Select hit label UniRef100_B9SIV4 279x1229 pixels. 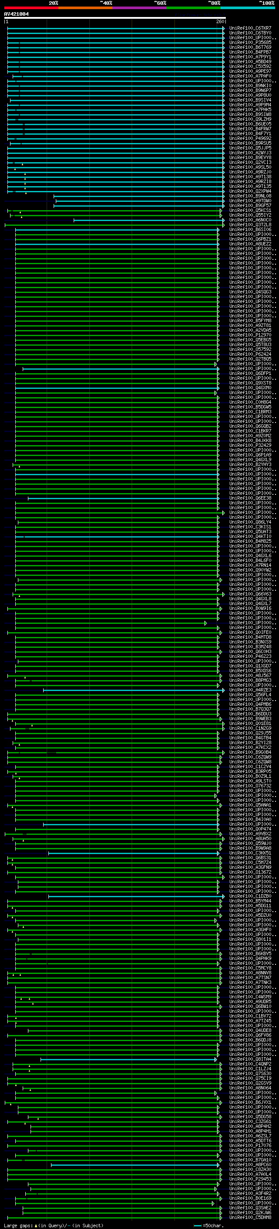pos(250,100)
